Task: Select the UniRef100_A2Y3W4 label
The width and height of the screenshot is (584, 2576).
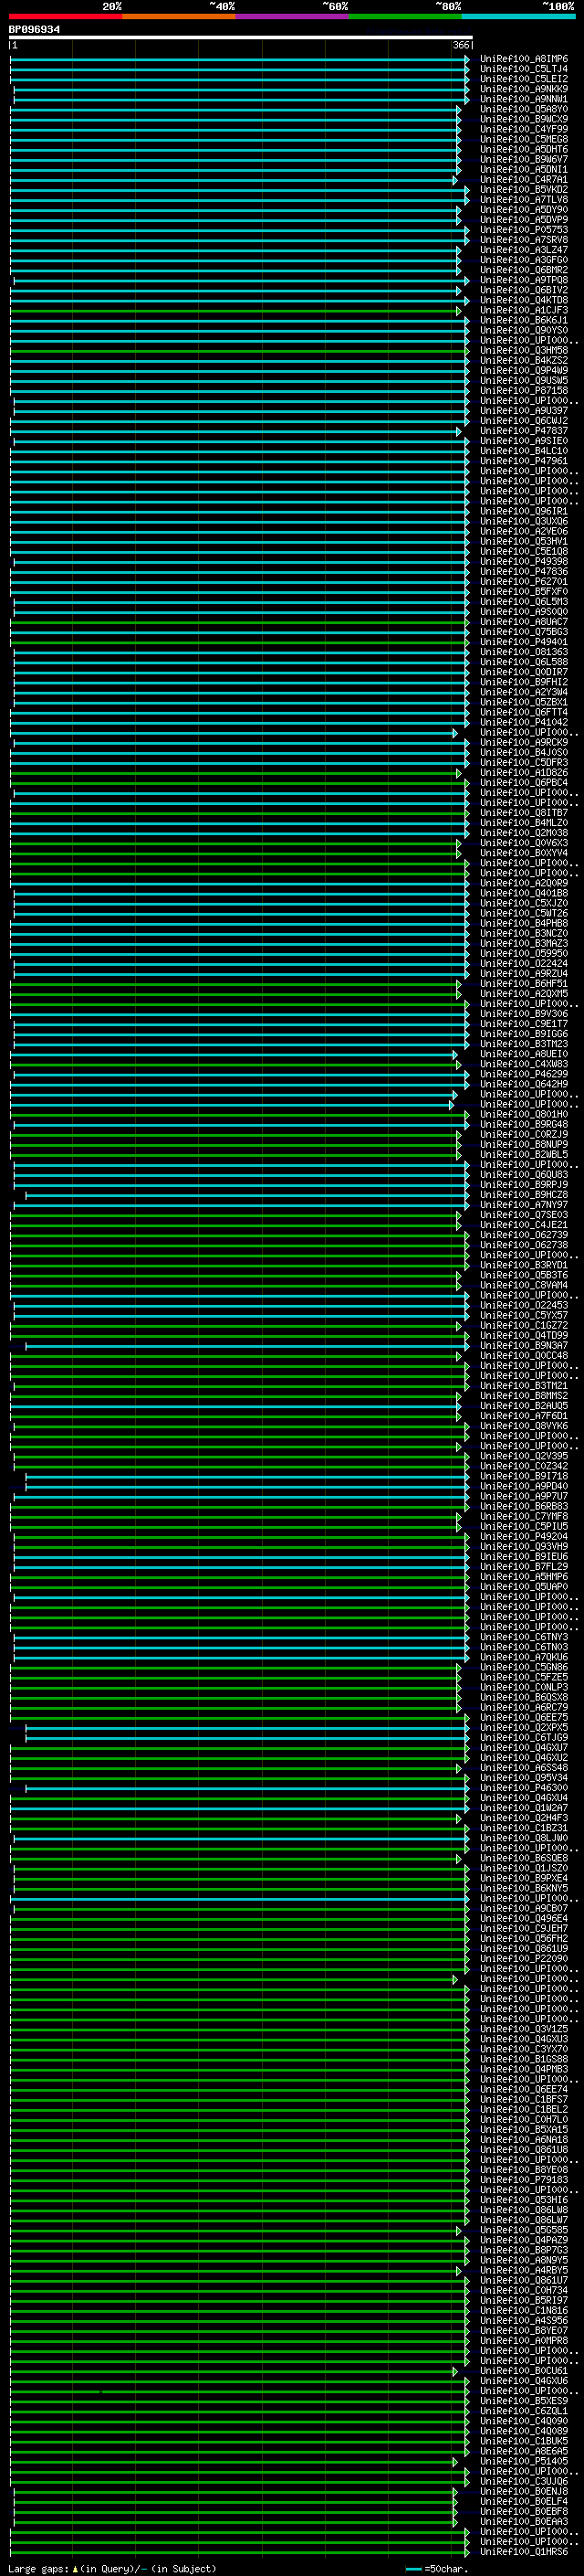Action: (524, 692)
